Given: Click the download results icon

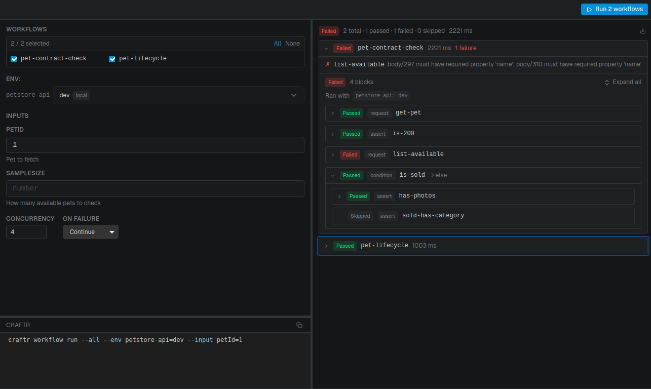Looking at the screenshot, I should (643, 31).
